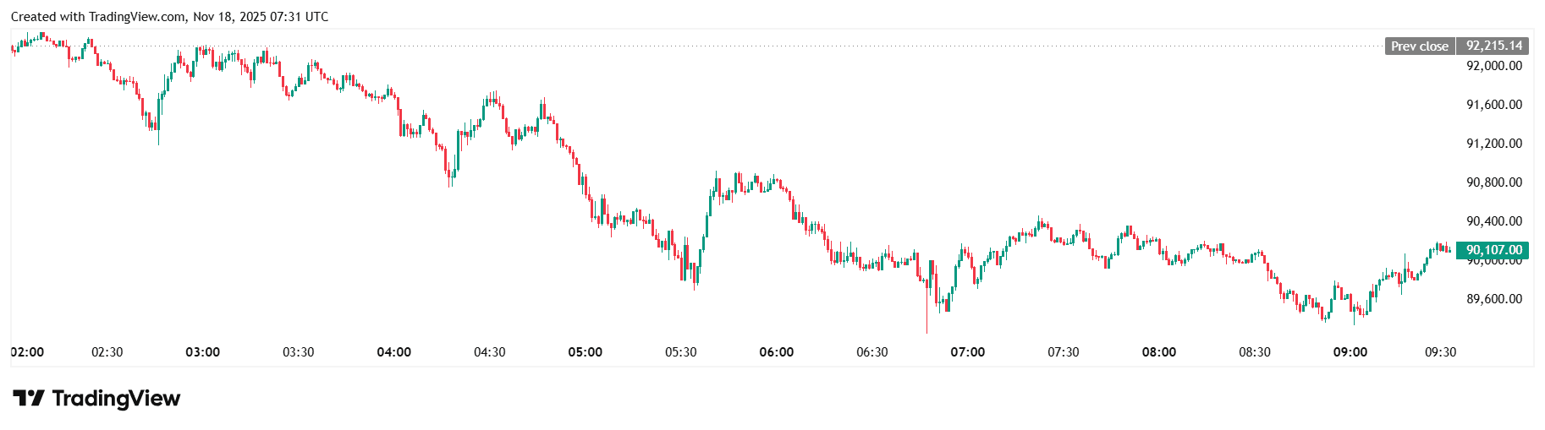Select the "Prev close" label tag
The width and height of the screenshot is (1545, 430).
1419,46
